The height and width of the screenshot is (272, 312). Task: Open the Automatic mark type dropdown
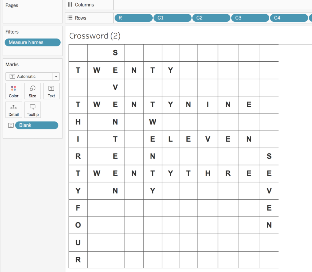56,76
